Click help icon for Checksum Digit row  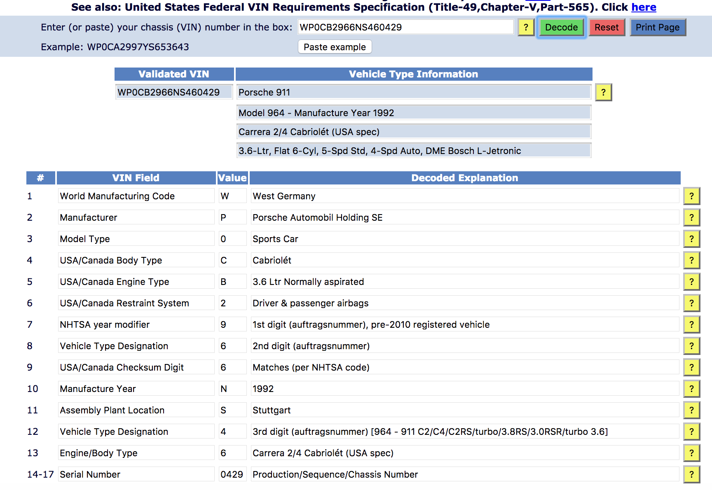click(691, 368)
